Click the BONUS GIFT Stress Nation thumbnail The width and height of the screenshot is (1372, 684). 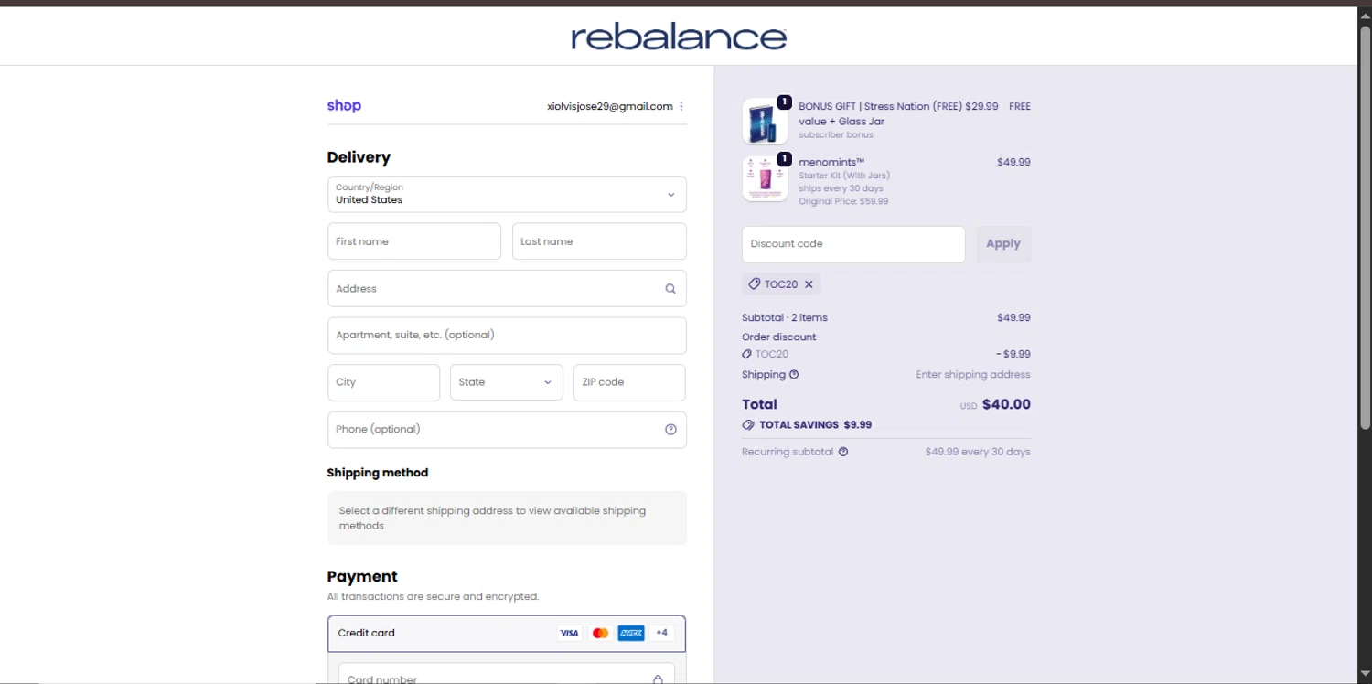coord(765,122)
